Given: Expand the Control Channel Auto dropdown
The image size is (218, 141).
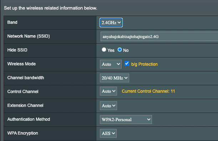Looking at the screenshot, I should point(108,91).
